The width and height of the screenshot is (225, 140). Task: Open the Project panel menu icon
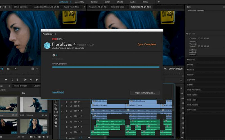pyautogui.click(x=9, y=86)
